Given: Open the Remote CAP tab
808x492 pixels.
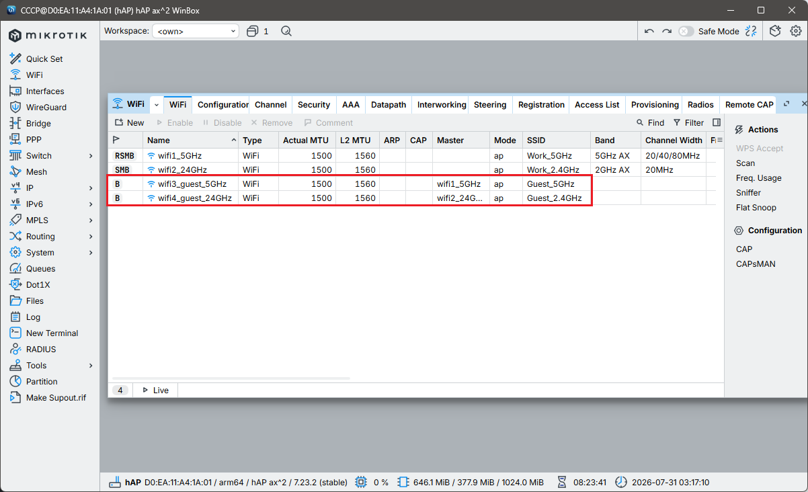Looking at the screenshot, I should point(749,104).
